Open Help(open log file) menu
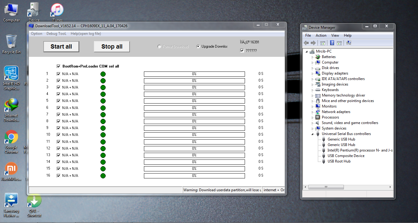The image size is (418, 223). click(x=86, y=34)
